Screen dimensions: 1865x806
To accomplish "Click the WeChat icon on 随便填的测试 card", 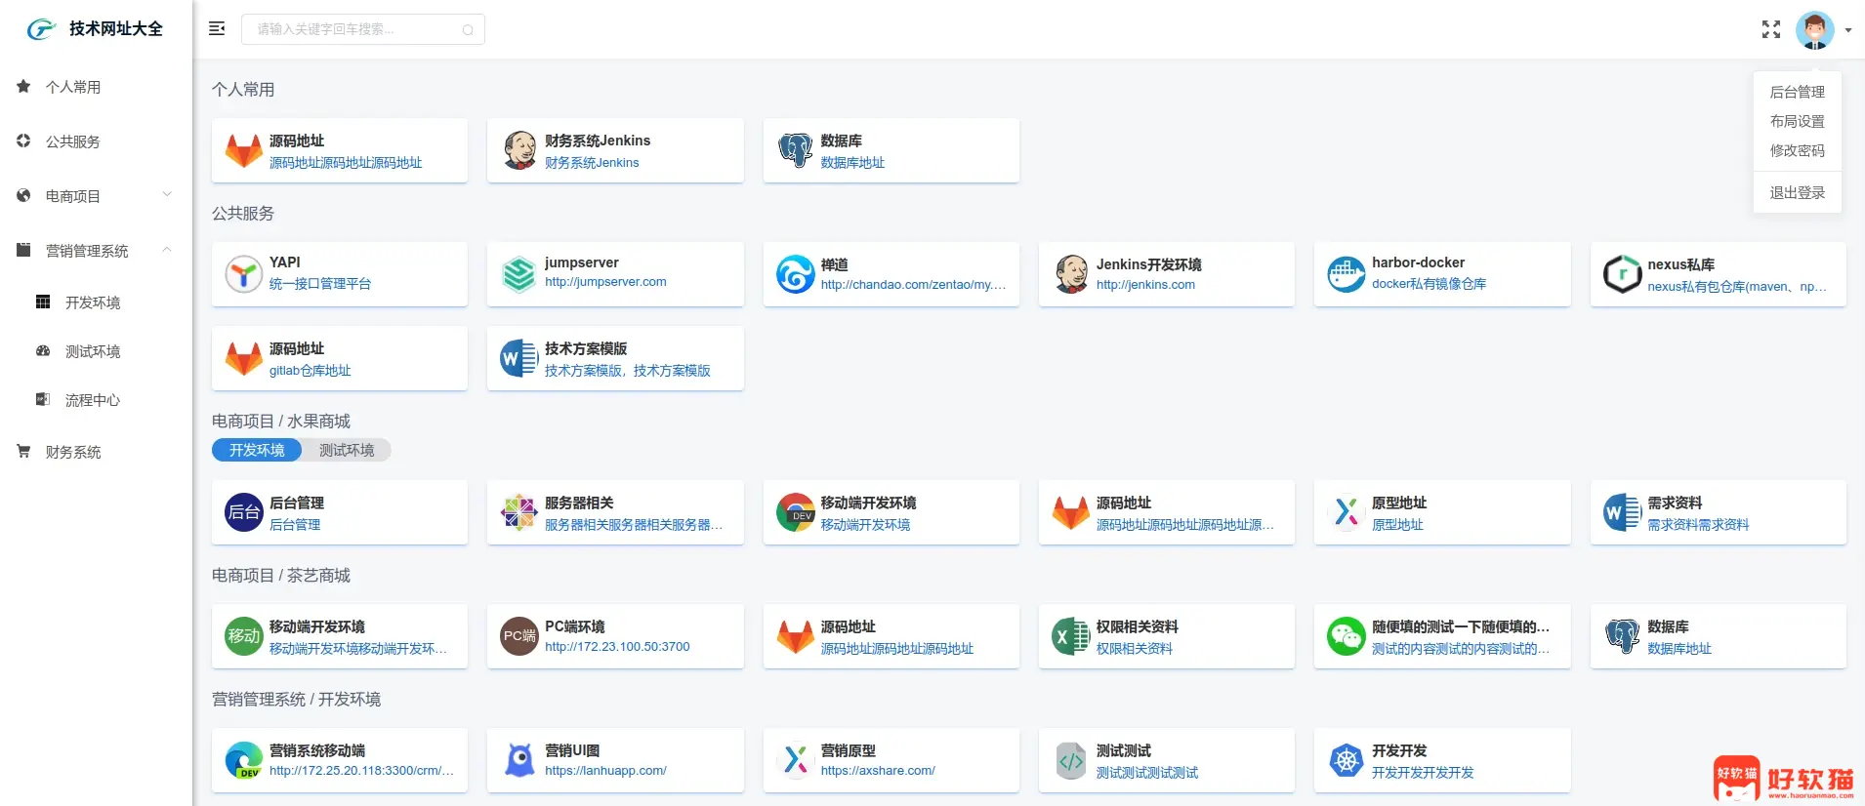I will (x=1347, y=636).
